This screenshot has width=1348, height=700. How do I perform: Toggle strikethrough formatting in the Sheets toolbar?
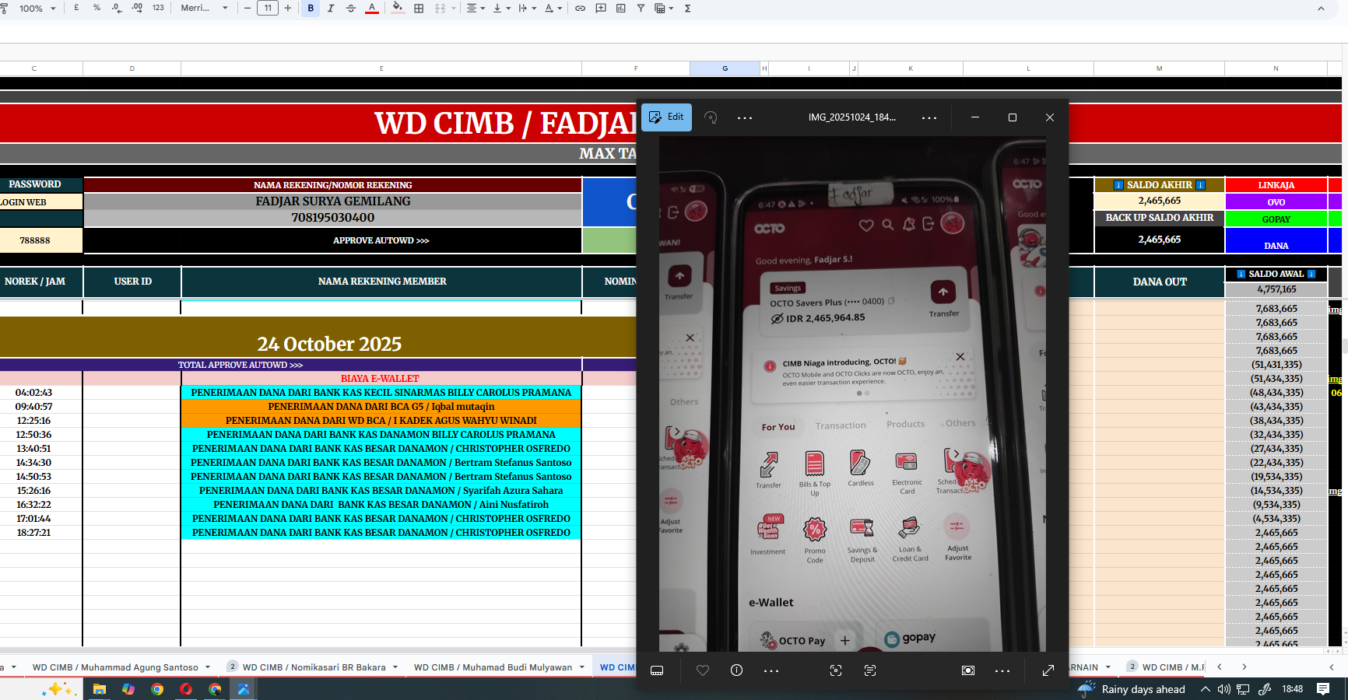(x=351, y=9)
